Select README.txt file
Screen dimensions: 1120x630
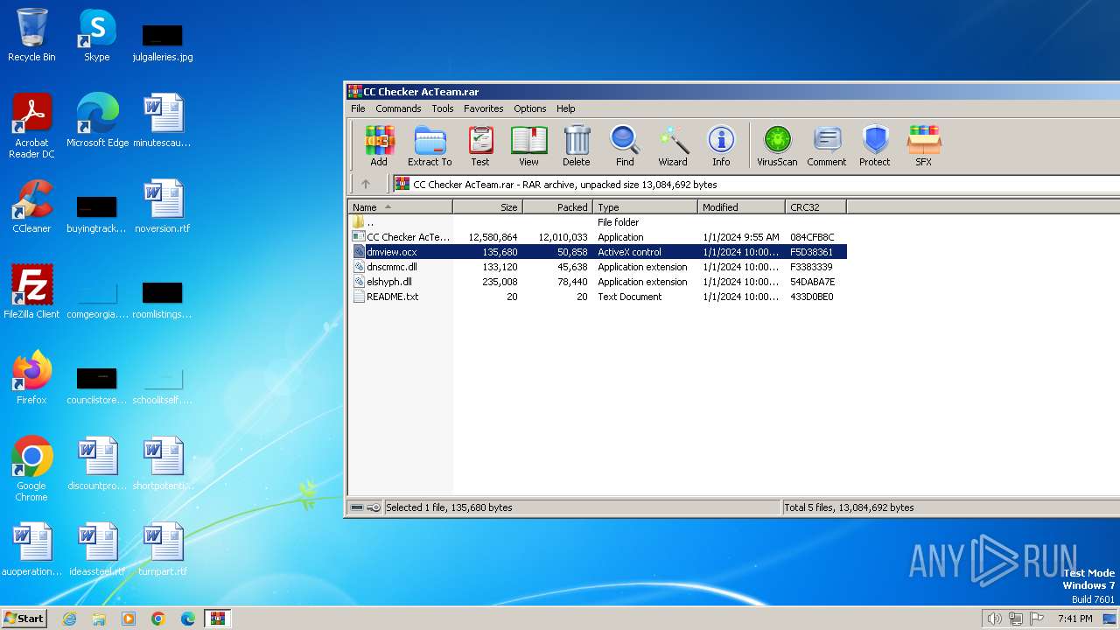point(598,297)
